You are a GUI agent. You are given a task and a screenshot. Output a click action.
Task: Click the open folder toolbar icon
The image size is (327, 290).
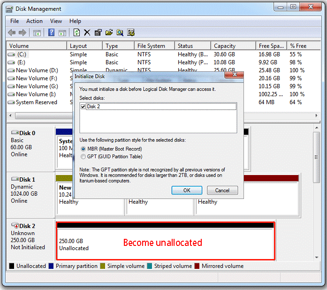[x=109, y=32]
